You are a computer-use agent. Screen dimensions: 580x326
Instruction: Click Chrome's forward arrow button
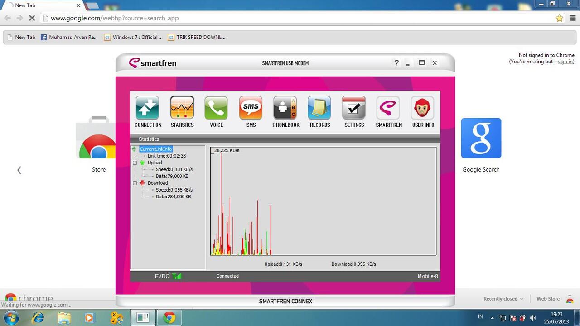tap(19, 18)
